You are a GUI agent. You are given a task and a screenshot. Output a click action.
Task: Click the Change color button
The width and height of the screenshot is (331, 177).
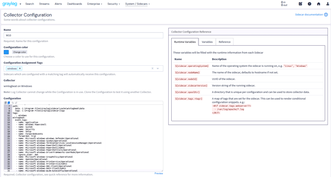click(20, 52)
